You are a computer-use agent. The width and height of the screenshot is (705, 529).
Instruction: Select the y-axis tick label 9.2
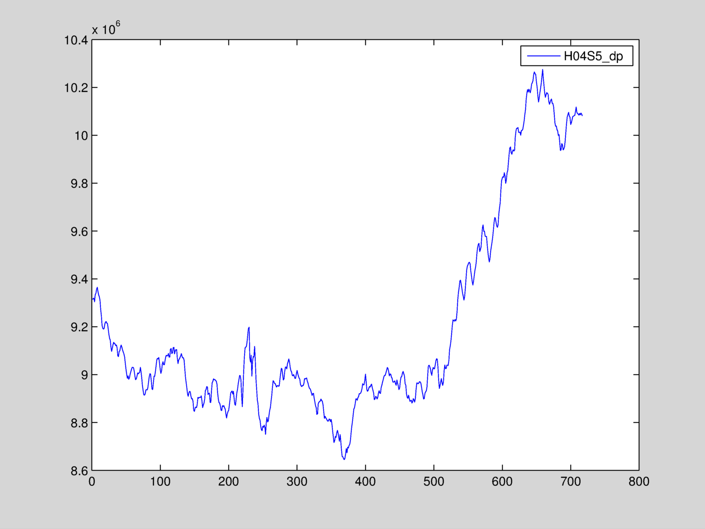point(79,327)
